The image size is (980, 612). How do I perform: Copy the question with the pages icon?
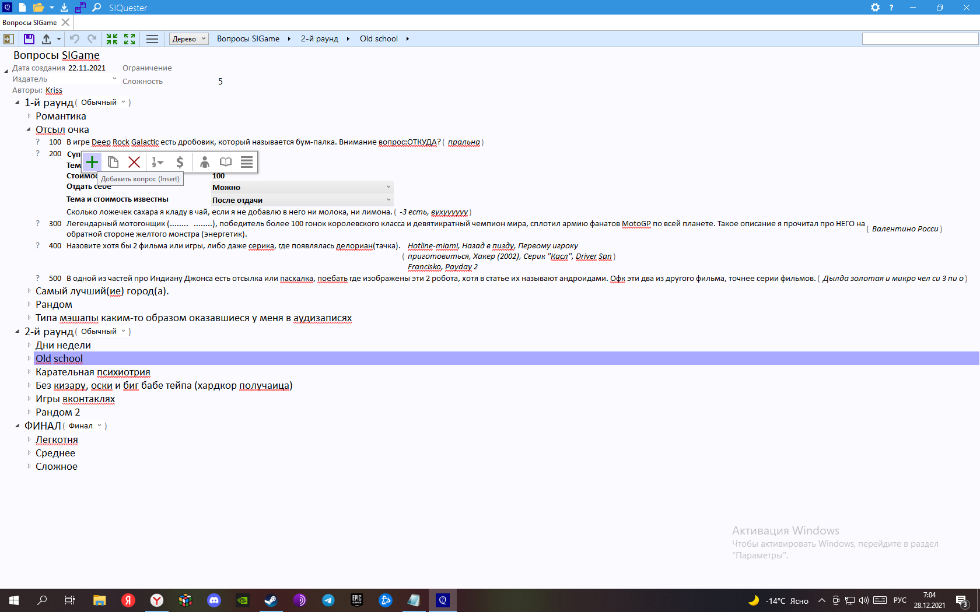click(113, 162)
